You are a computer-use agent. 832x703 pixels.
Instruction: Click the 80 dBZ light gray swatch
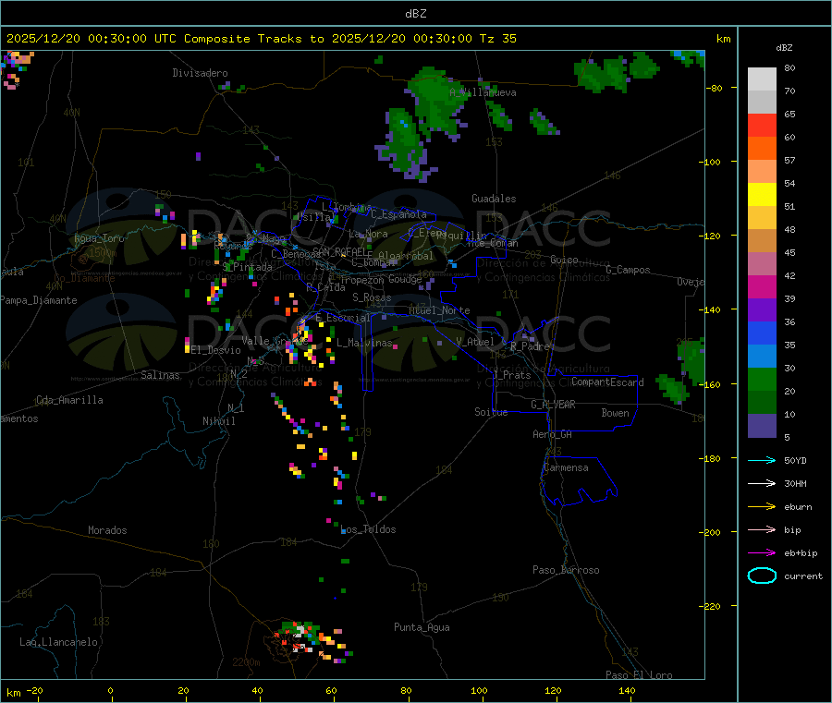click(762, 79)
